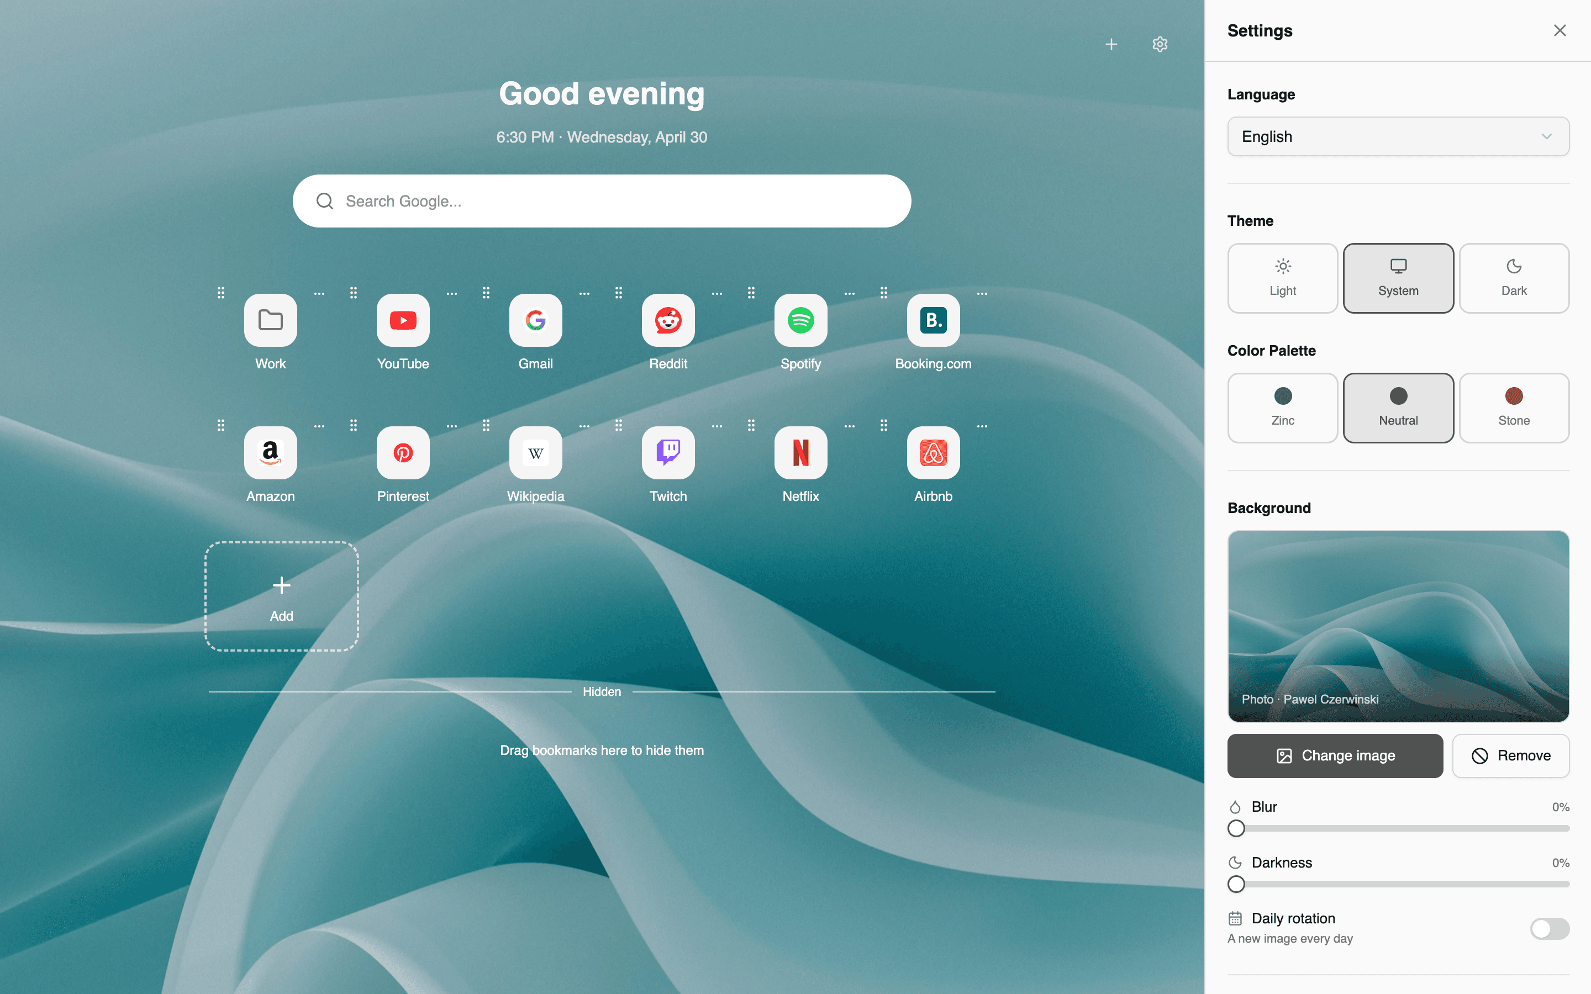Click the drag handle beside Netflix

[x=751, y=425]
